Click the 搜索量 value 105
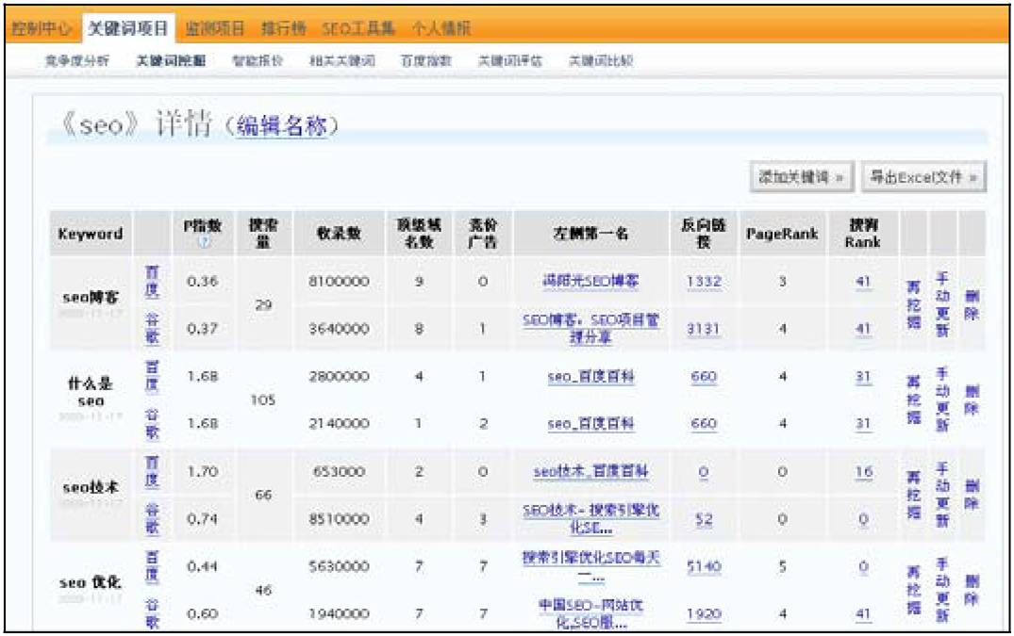This screenshot has height=636, width=1014. click(x=262, y=400)
